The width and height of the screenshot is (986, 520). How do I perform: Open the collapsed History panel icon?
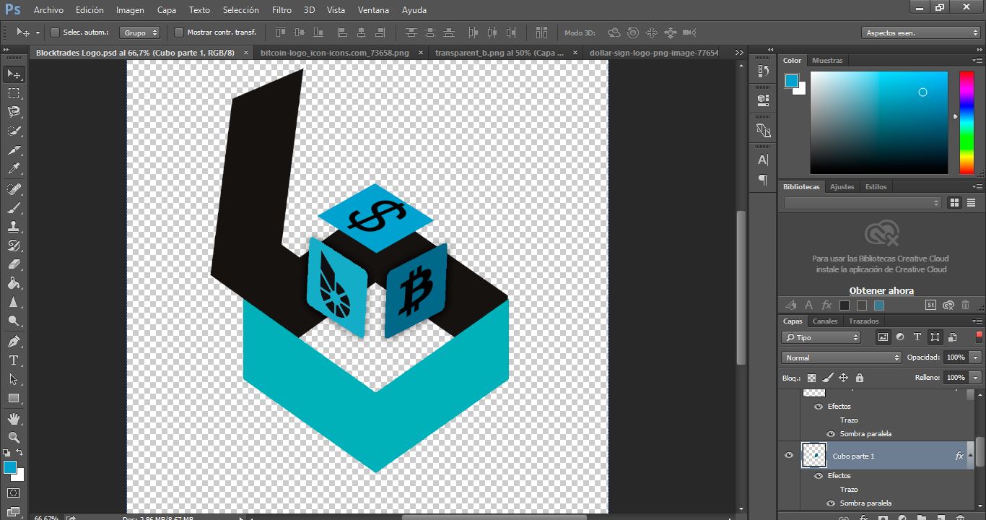click(x=763, y=71)
